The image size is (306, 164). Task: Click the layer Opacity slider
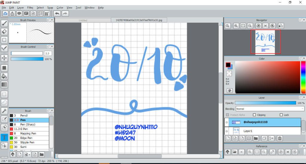(265, 103)
